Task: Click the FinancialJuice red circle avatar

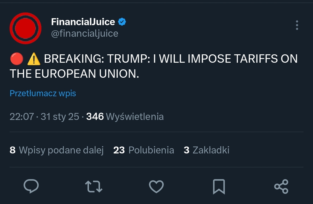Action: tap(26, 28)
